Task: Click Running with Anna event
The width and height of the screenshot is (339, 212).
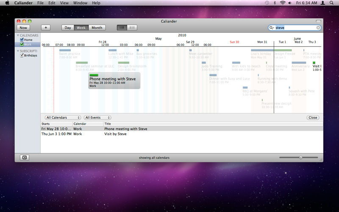Action: 272,79
